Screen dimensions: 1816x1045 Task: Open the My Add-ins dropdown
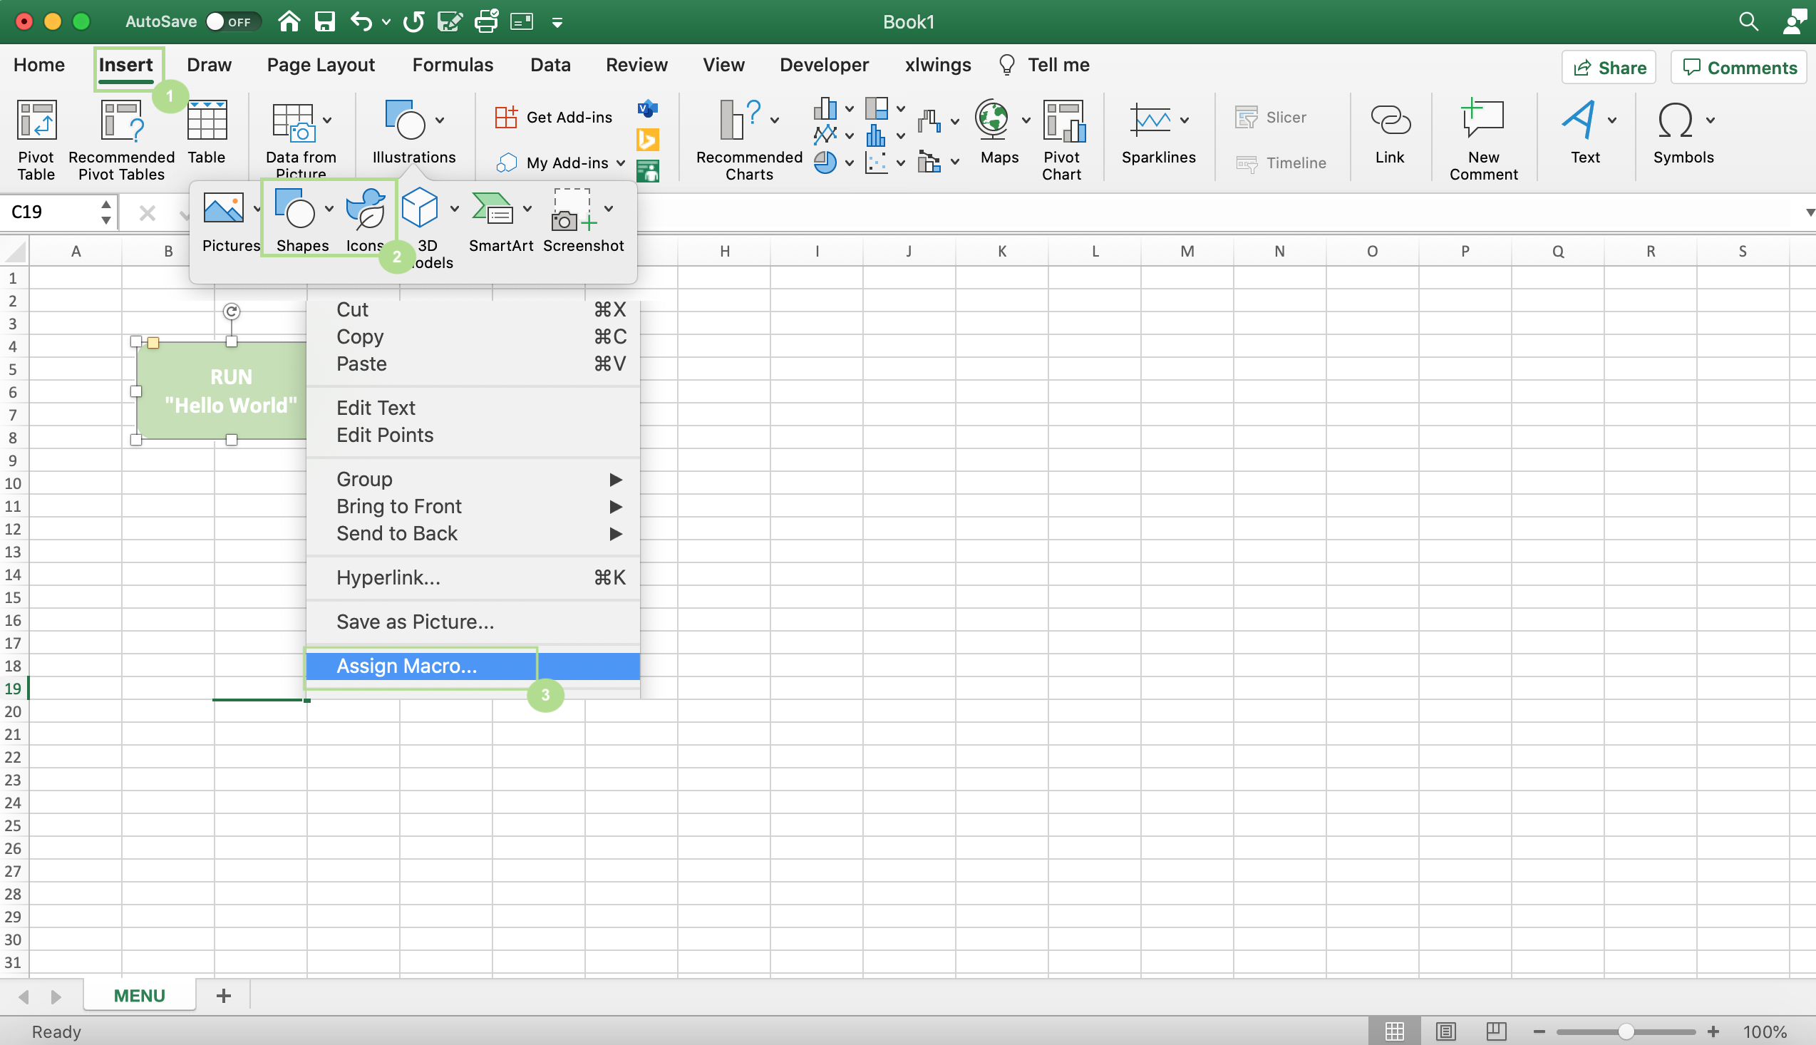(x=621, y=163)
